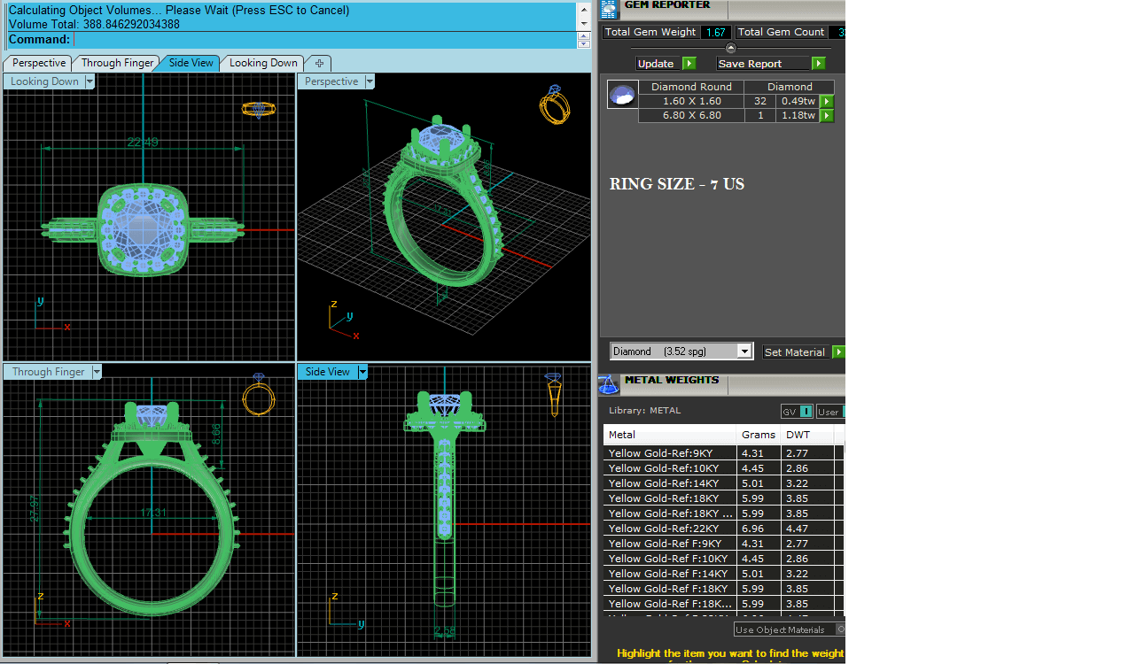Click the round diamond gem thumbnail
This screenshot has width=1129, height=664.
click(x=622, y=95)
